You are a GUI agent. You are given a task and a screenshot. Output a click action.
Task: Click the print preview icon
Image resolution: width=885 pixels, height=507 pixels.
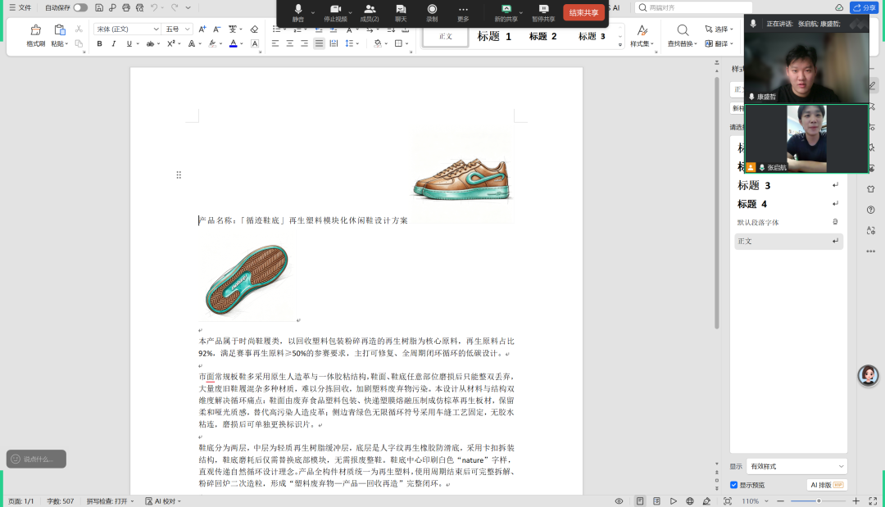[x=139, y=8]
